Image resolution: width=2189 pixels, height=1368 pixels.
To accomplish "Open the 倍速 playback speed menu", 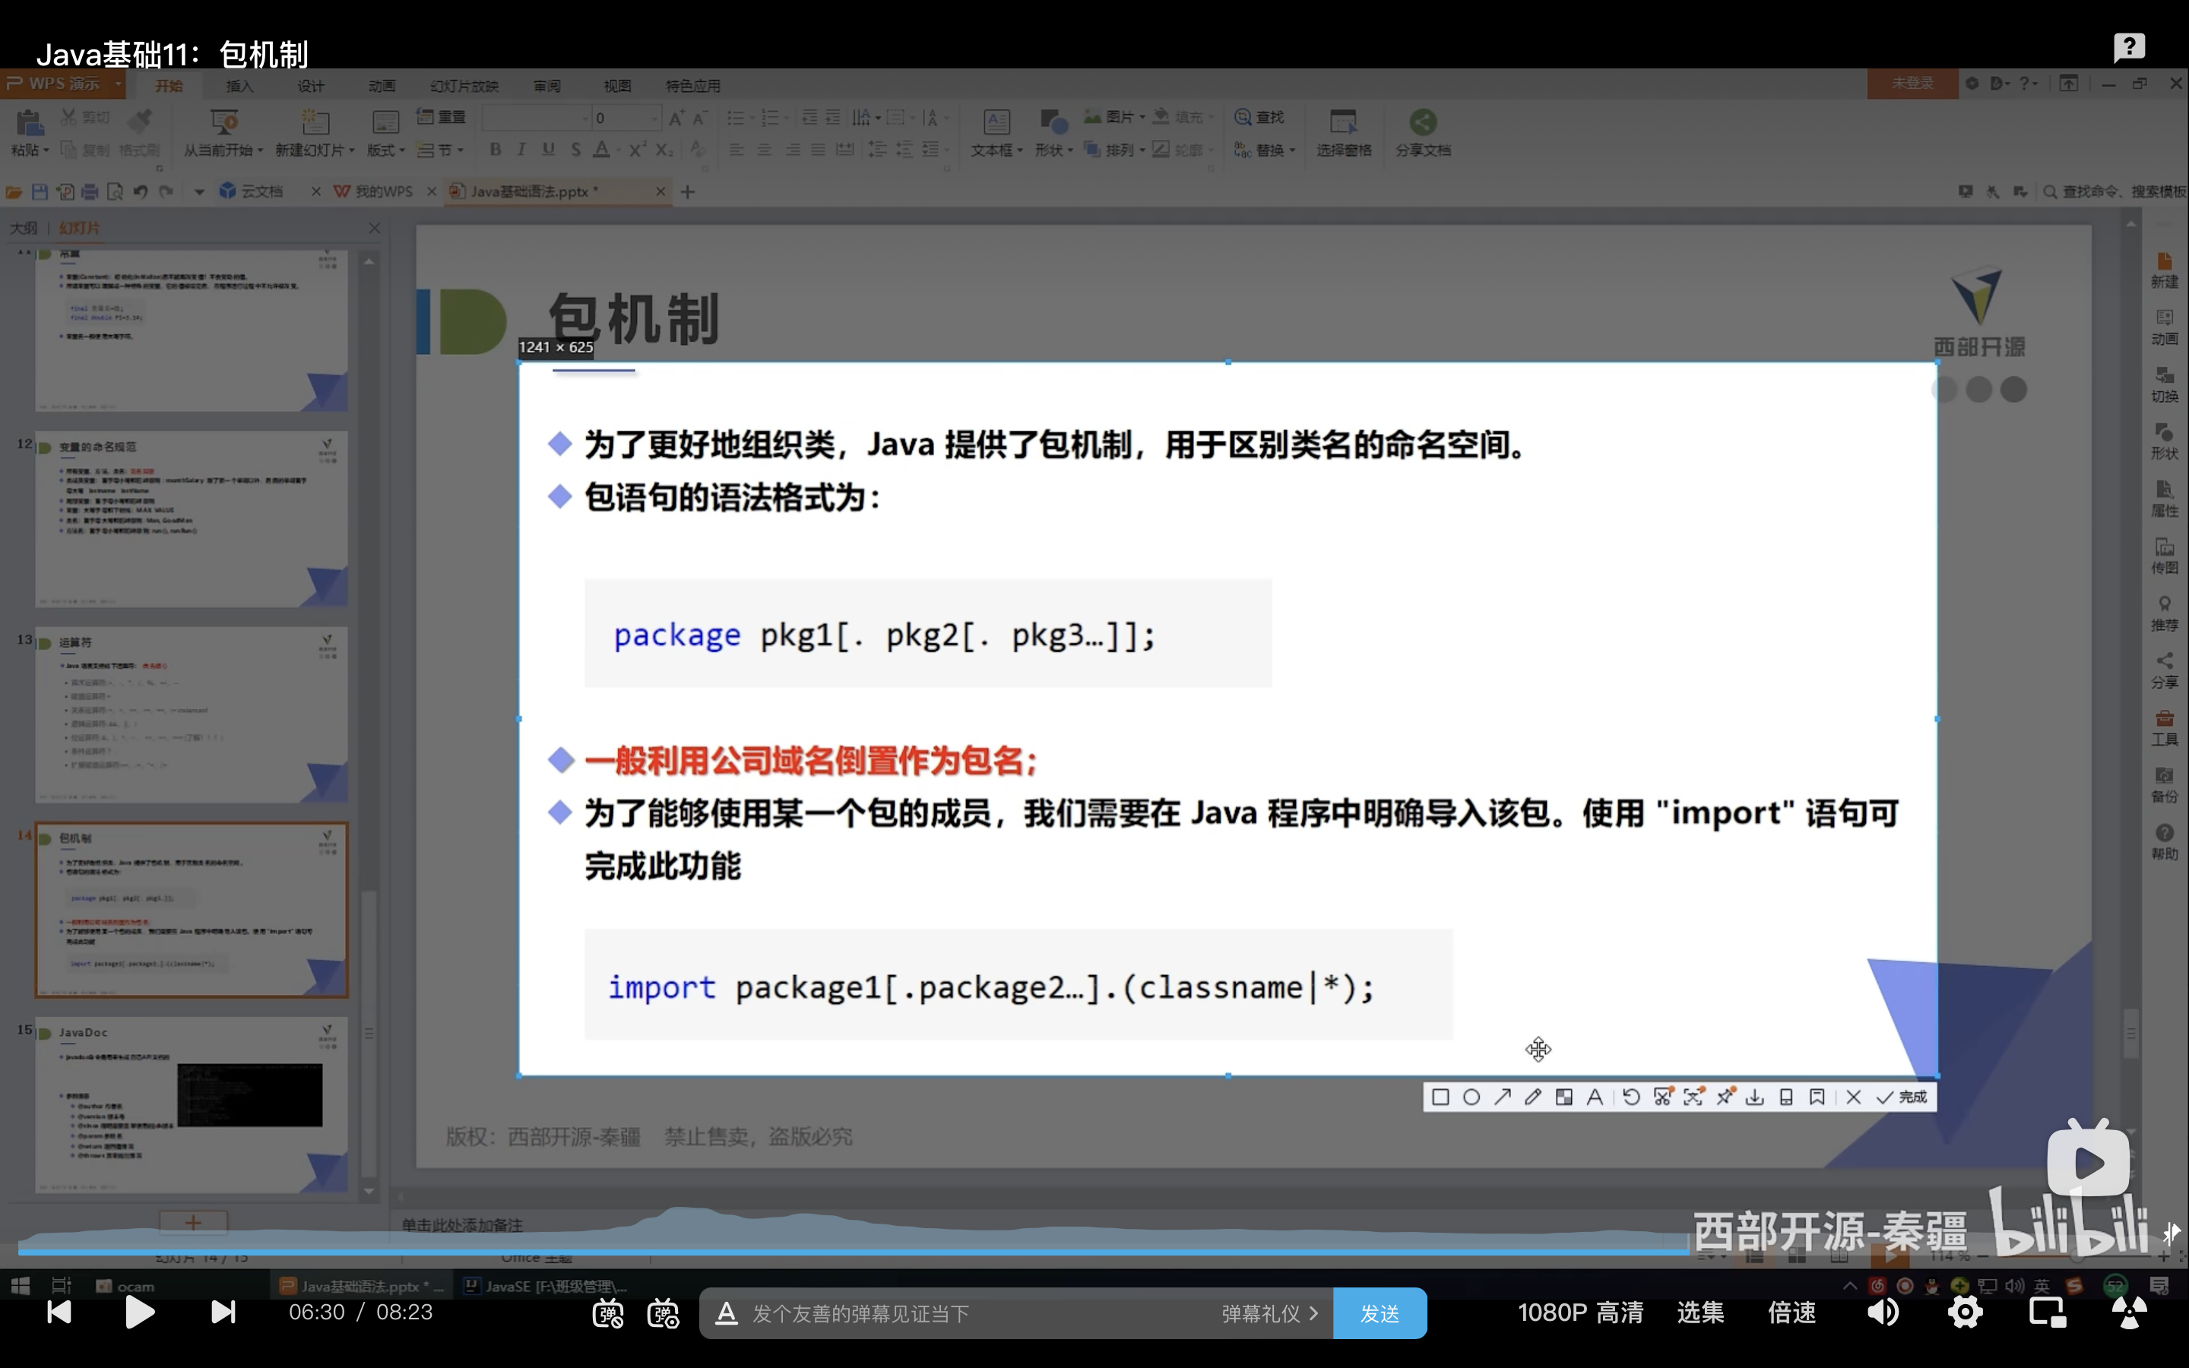I will pyautogui.click(x=1791, y=1313).
